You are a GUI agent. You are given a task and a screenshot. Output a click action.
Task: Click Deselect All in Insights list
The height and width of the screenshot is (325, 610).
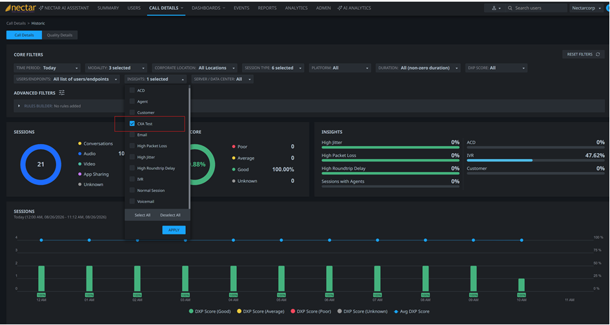point(170,215)
